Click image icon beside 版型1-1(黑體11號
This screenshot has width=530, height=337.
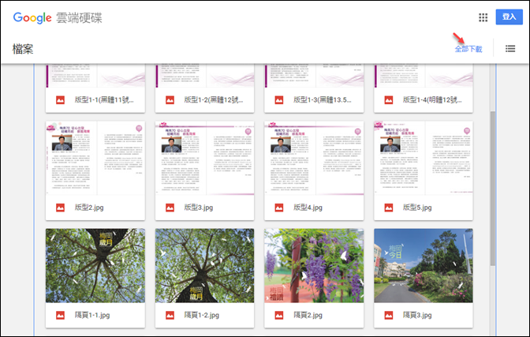click(60, 100)
